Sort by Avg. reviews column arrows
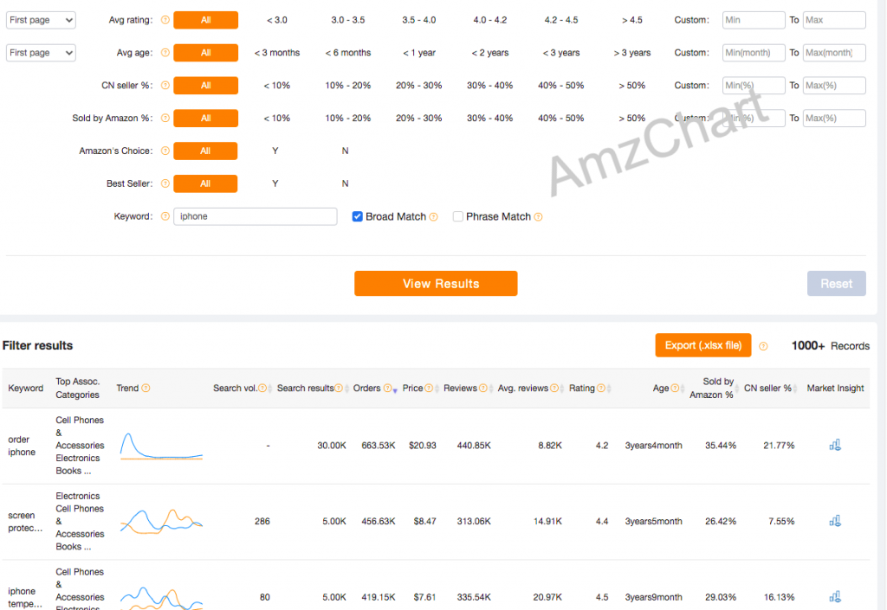887x610 pixels. (x=562, y=388)
